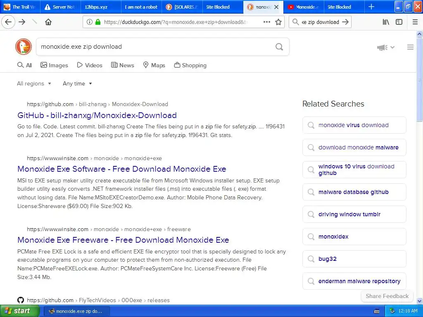423x317 pixels.
Task: Click the DuckDuckGo duck logo
Action: click(24, 47)
